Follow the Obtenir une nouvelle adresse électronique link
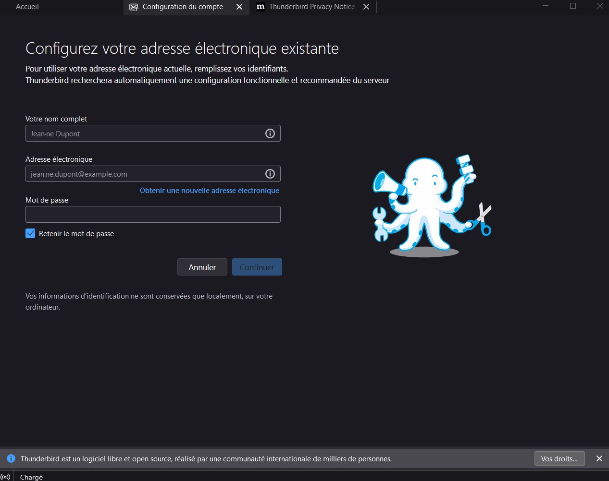The image size is (609, 481). coord(209,191)
